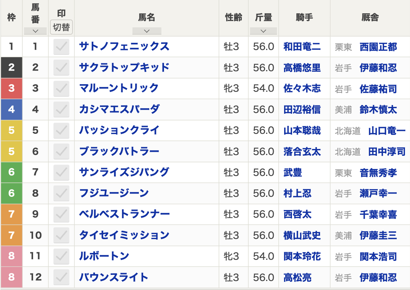Open jockey profile for 武豊
The height and width of the screenshot is (290, 410).
(x=293, y=173)
